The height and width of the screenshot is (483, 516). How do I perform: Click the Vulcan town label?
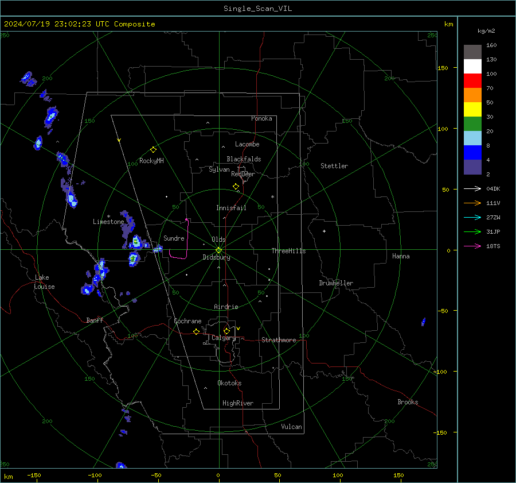[x=291, y=427]
